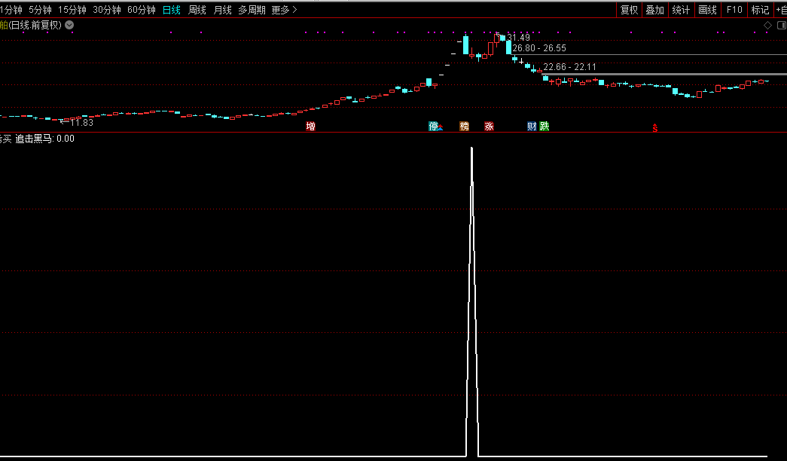787x461 pixels.
Task: Click the red 涨 event marker
Action: tap(489, 127)
